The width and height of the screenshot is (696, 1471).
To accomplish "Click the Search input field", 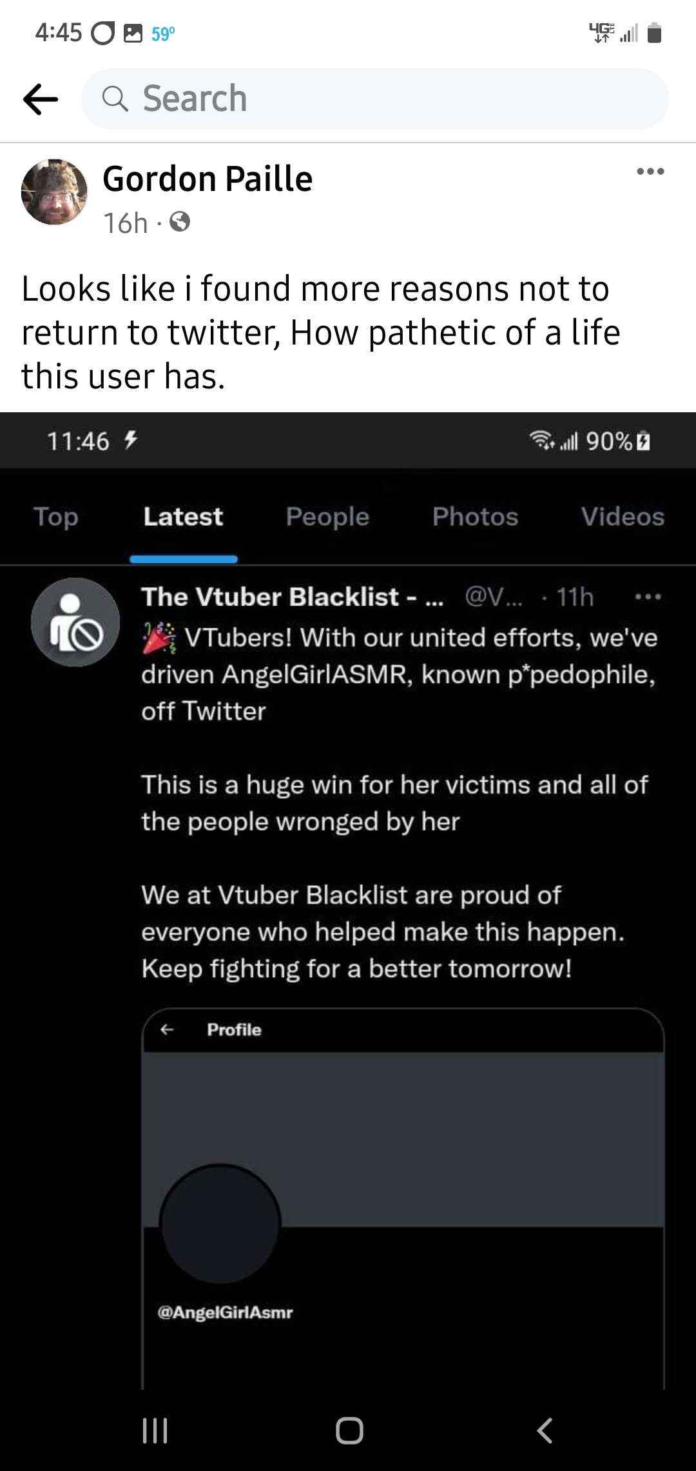I will [374, 99].
